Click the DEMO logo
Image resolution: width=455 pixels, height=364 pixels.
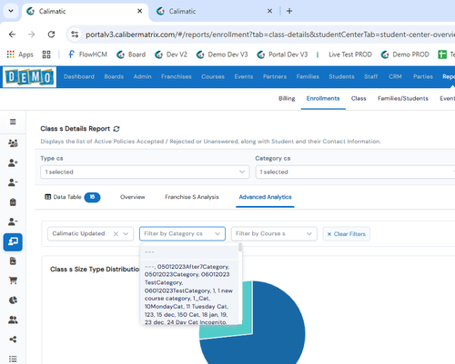coord(29,77)
